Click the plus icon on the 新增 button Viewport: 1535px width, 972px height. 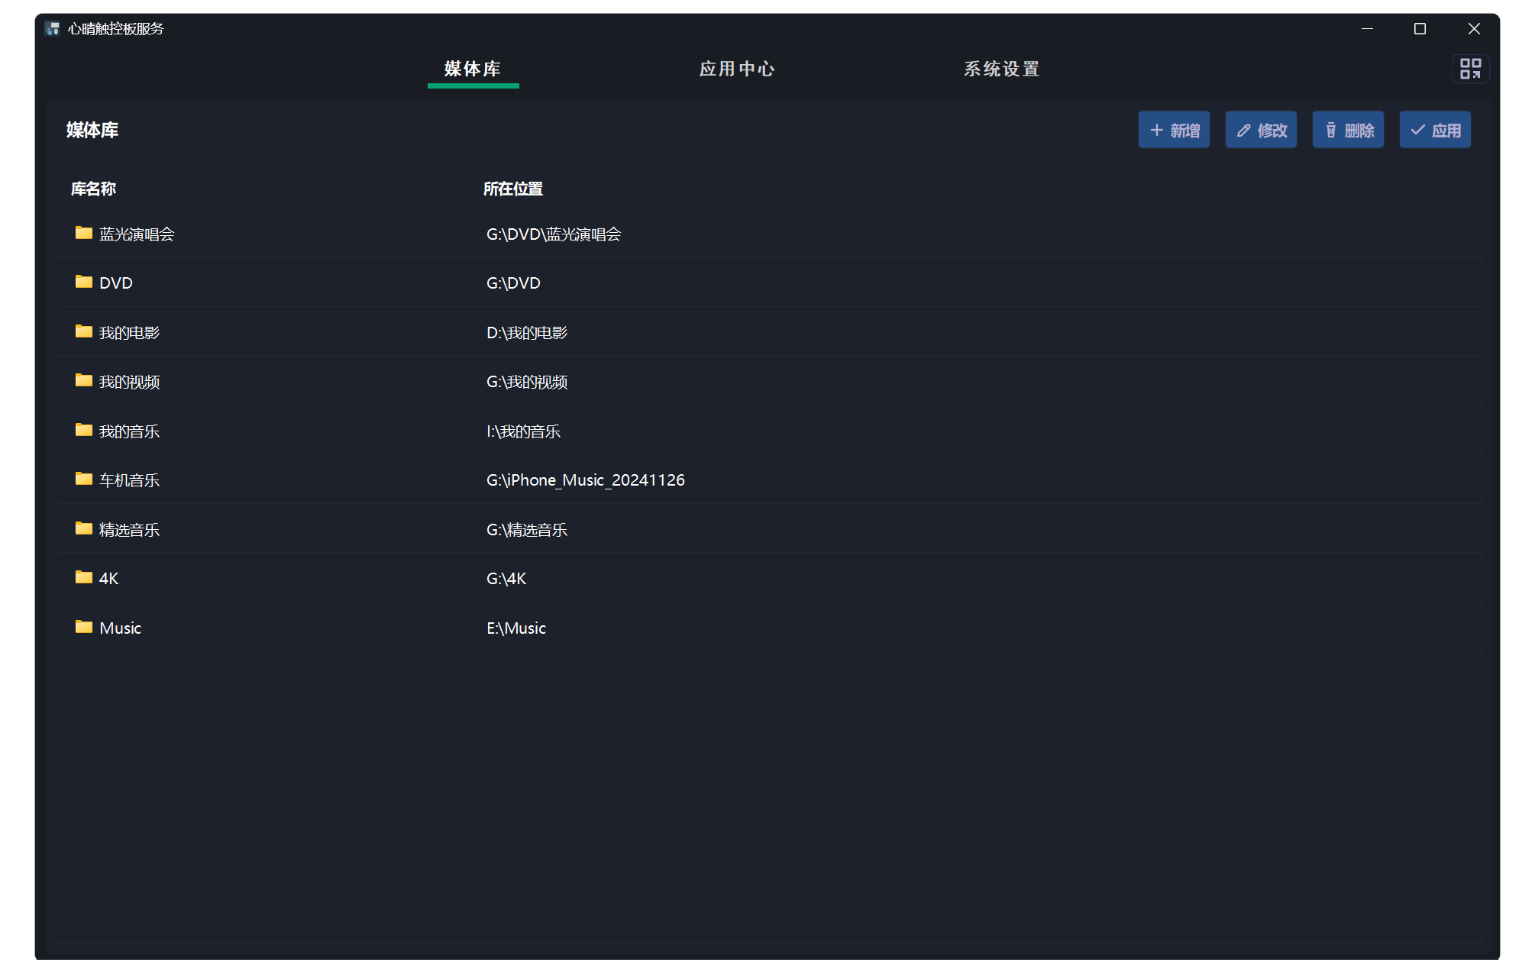[1156, 129]
